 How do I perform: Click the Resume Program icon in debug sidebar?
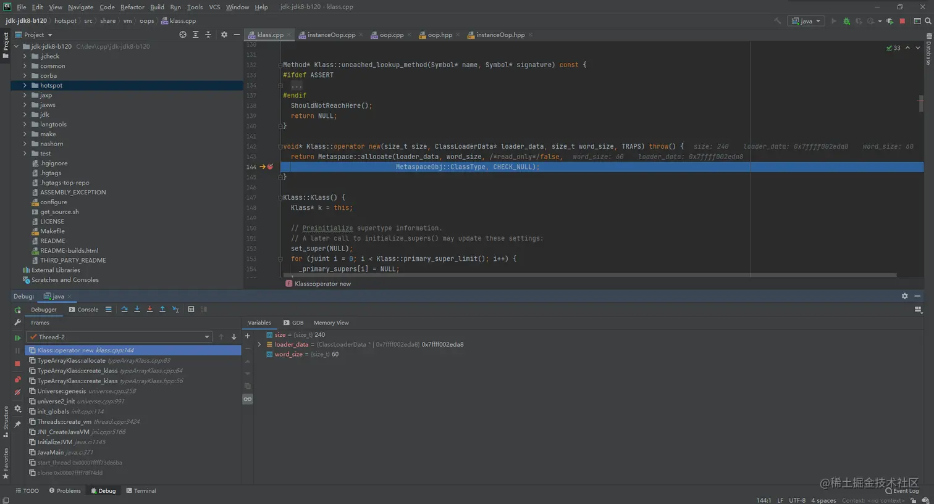click(x=17, y=337)
